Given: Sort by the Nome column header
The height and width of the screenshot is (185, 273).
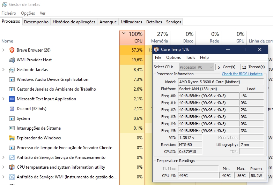Looking at the screenshot, I should (7, 41).
